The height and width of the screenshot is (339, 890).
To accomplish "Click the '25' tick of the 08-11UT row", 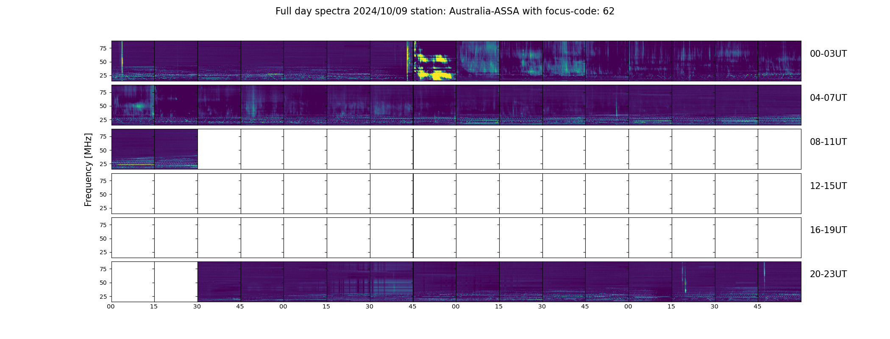I will 103,164.
